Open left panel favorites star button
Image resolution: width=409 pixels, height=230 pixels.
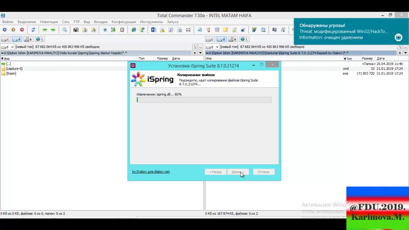(x=195, y=53)
